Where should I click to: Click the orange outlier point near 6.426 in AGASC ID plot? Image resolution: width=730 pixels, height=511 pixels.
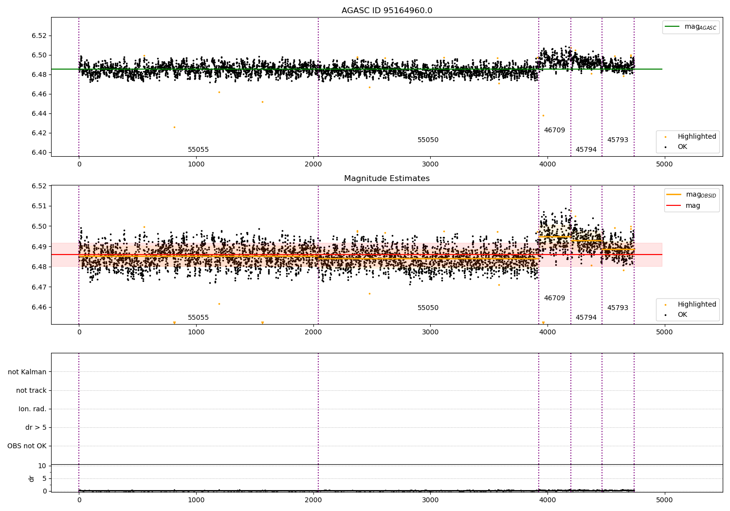(x=174, y=127)
